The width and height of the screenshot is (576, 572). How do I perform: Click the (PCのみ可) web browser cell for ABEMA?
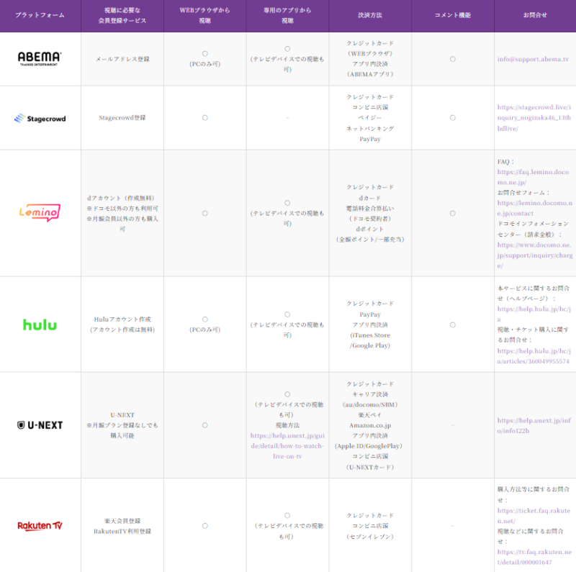205,59
